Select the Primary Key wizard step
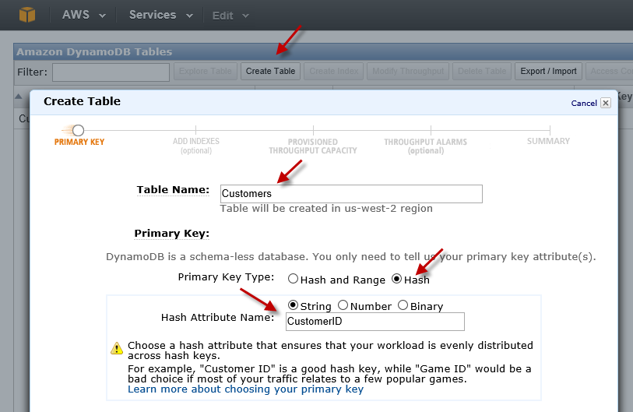The image size is (633, 412). 79,136
